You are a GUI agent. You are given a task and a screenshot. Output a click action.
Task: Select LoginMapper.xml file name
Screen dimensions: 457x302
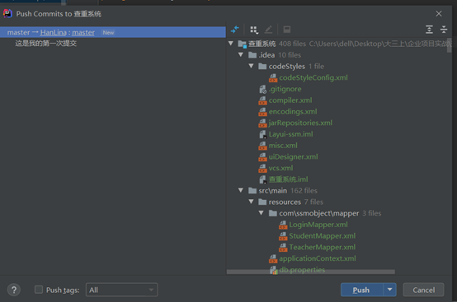point(318,225)
